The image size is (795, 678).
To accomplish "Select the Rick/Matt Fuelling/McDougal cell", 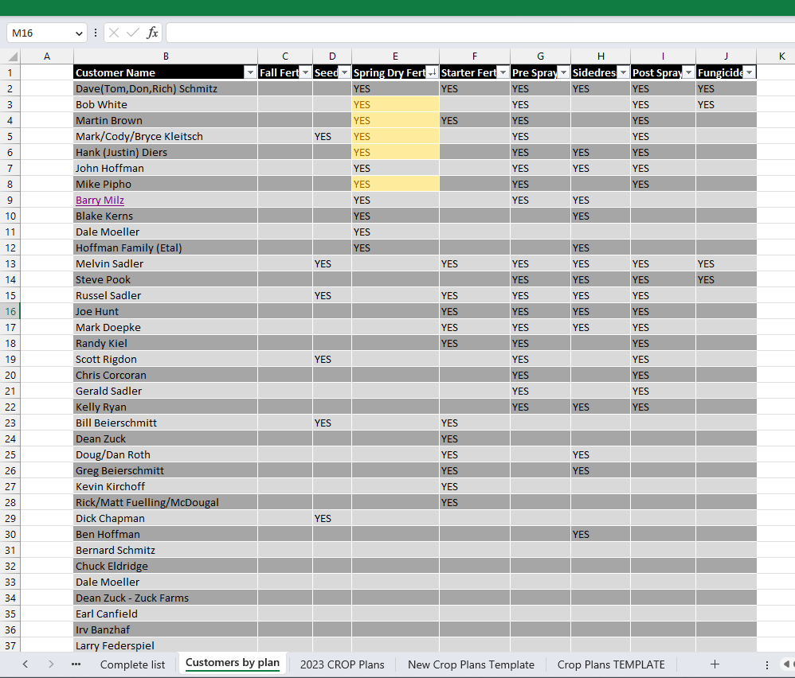I will pyautogui.click(x=166, y=502).
